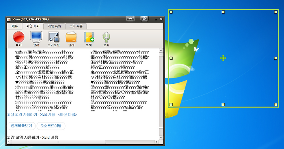
Task: Select the middle-right handle of the green region
Action: [x=276, y=58]
